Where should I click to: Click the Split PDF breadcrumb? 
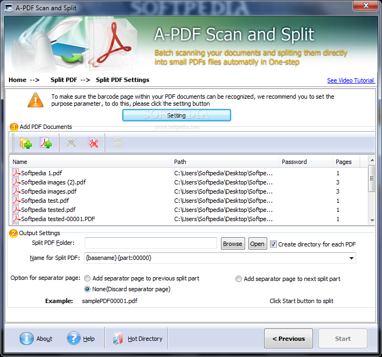point(64,80)
